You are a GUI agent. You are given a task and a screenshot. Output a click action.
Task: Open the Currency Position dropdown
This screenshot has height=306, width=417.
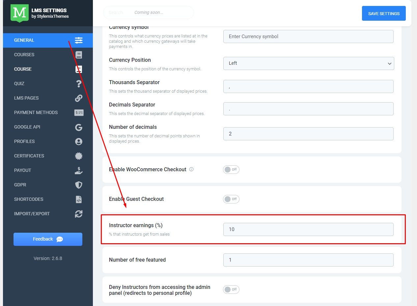308,63
